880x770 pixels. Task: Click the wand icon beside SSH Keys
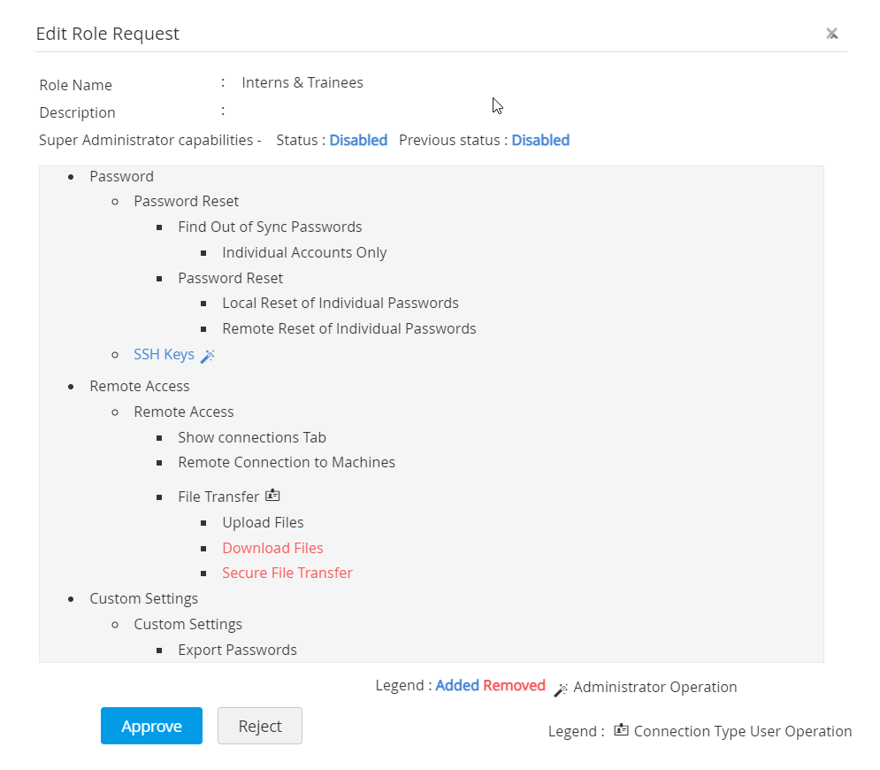208,356
